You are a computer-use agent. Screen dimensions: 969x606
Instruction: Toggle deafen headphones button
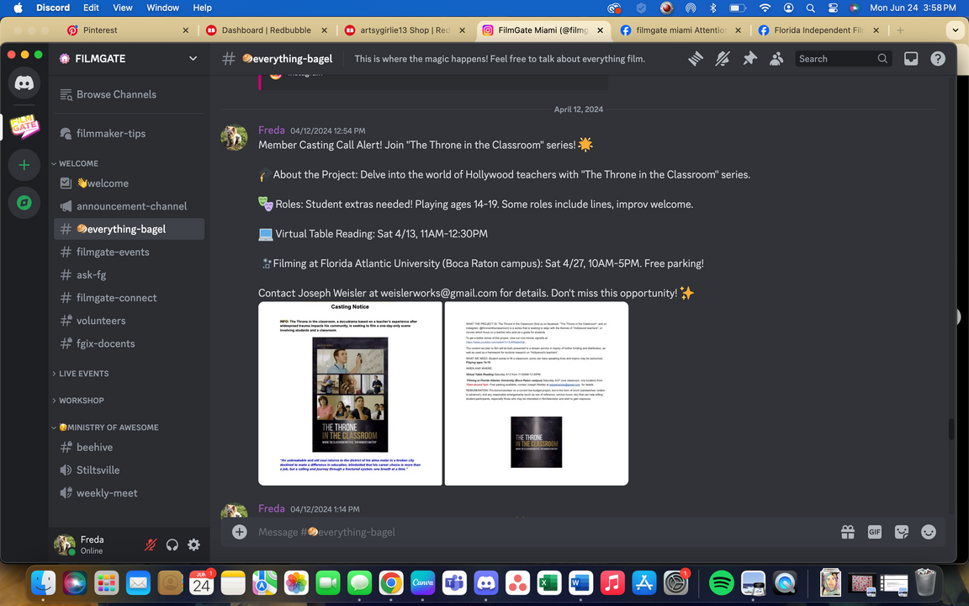172,545
